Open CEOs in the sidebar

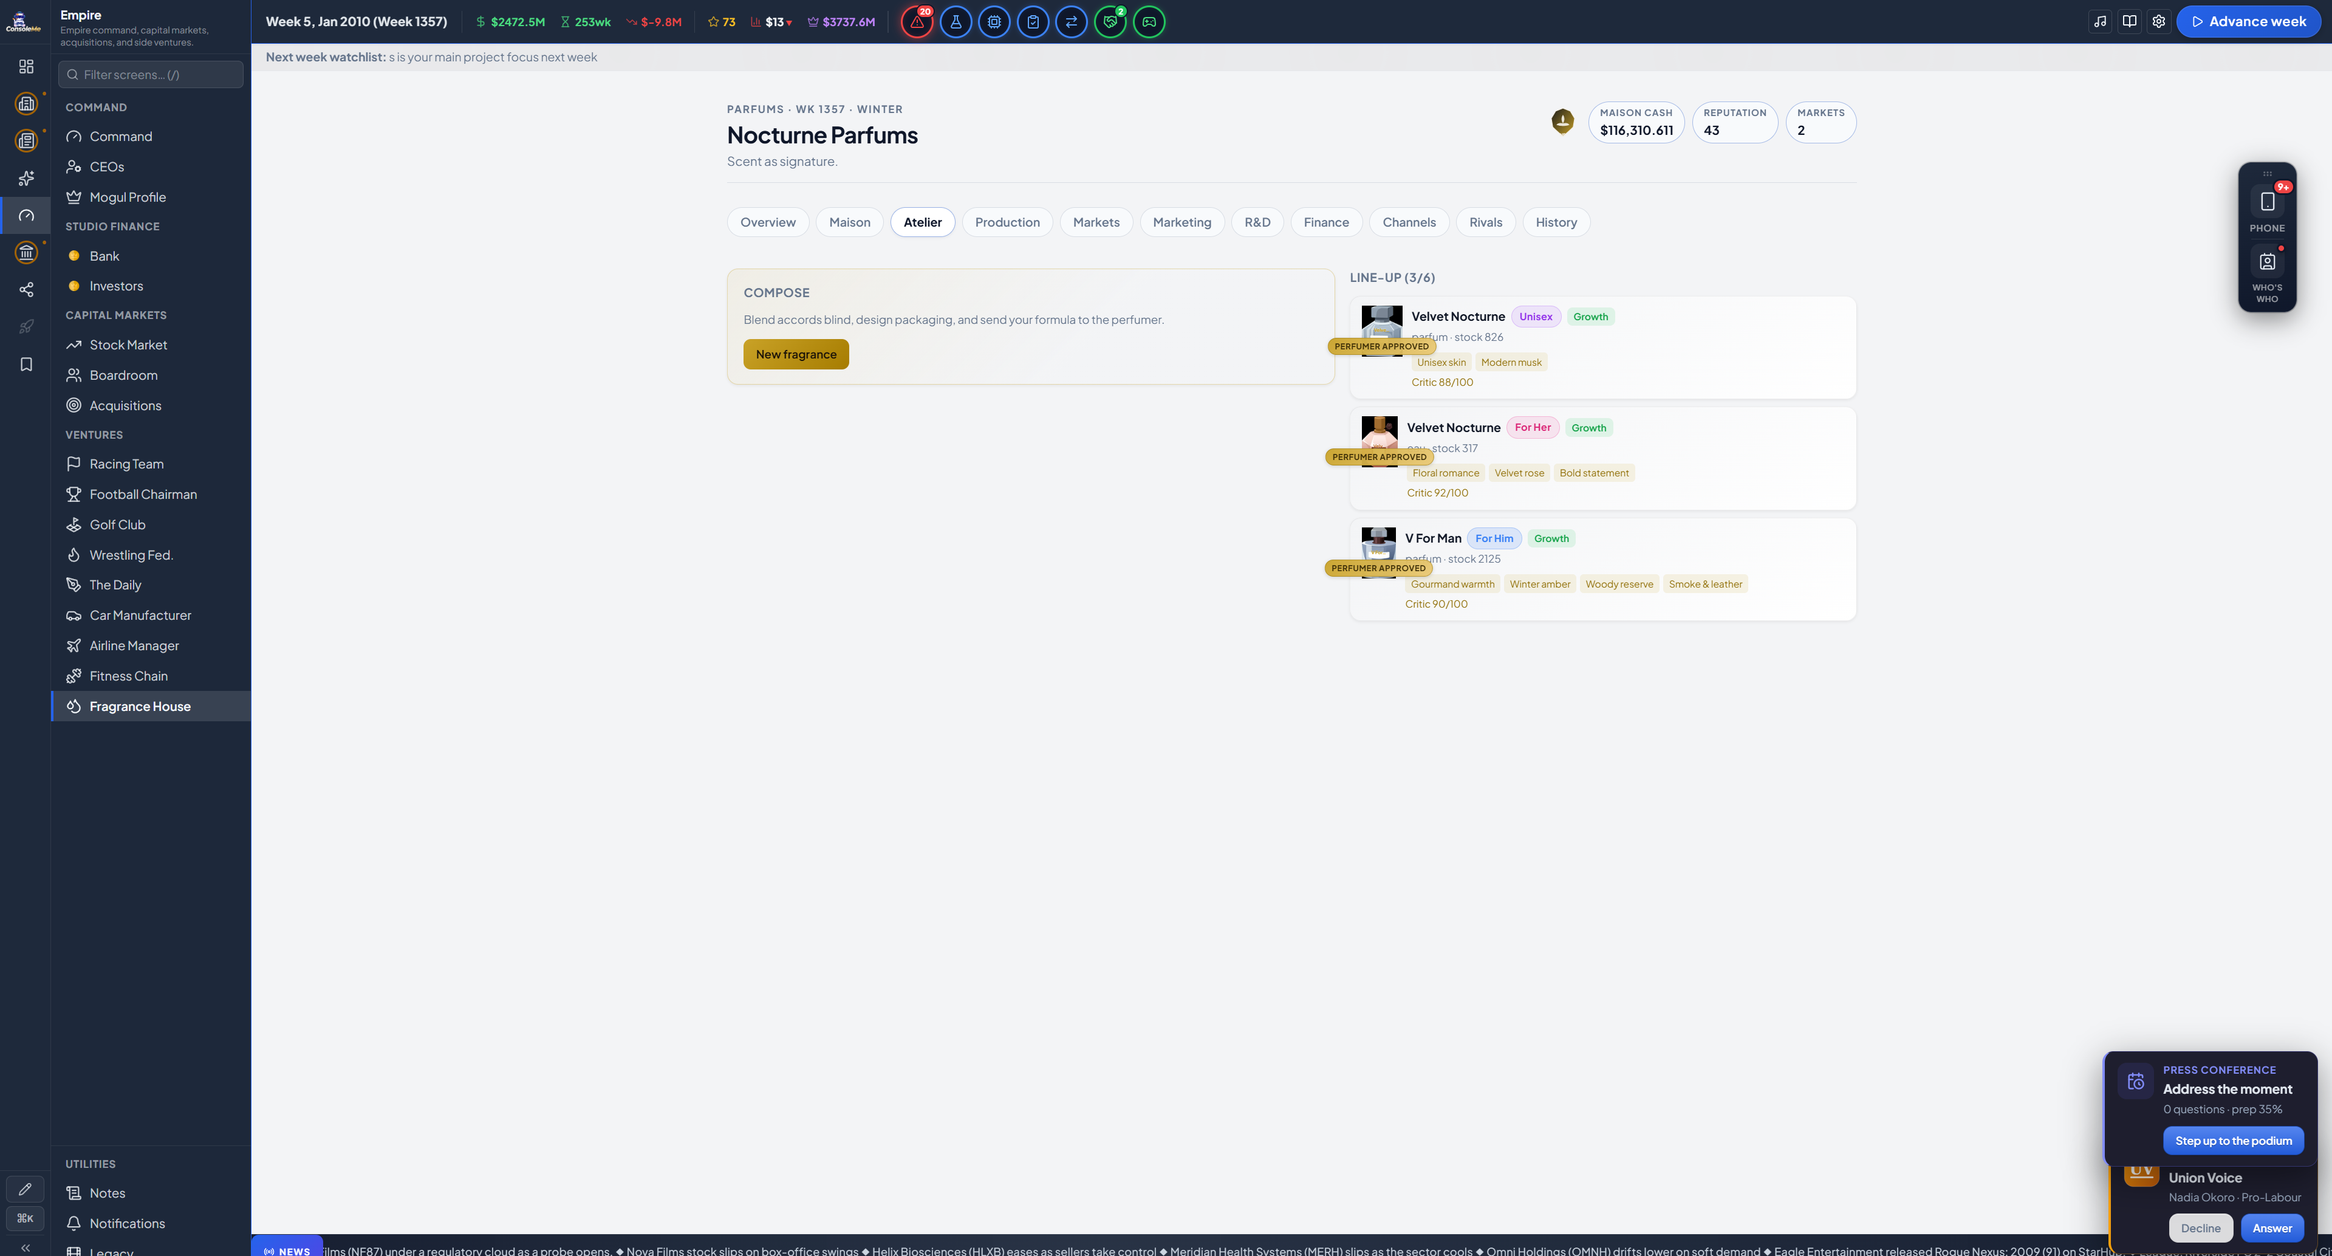click(x=150, y=166)
